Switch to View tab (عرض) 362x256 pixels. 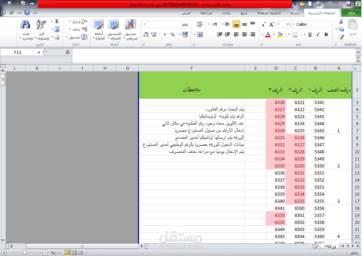click(186, 13)
